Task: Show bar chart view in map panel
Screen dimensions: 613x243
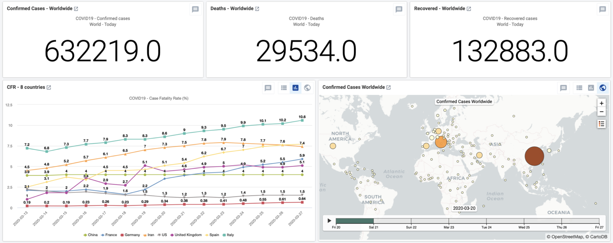Action: coord(591,88)
